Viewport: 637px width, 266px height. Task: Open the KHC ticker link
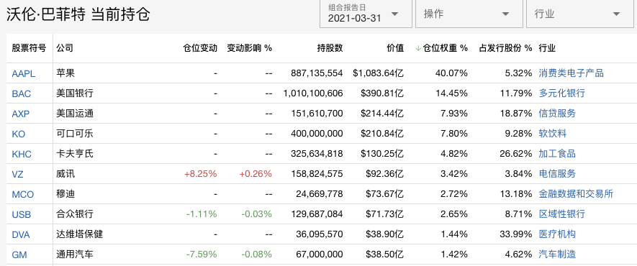(22, 154)
